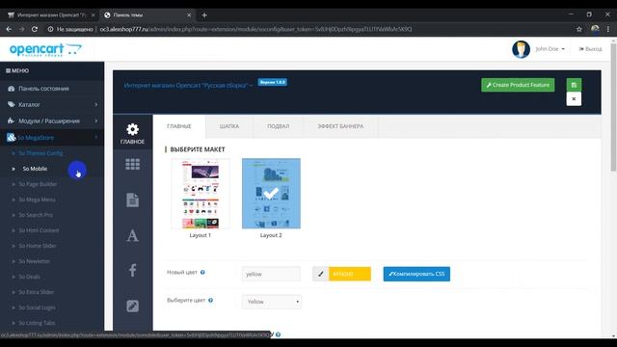Open the font typography section icon
Screen dimensions: 617x347
click(133, 235)
